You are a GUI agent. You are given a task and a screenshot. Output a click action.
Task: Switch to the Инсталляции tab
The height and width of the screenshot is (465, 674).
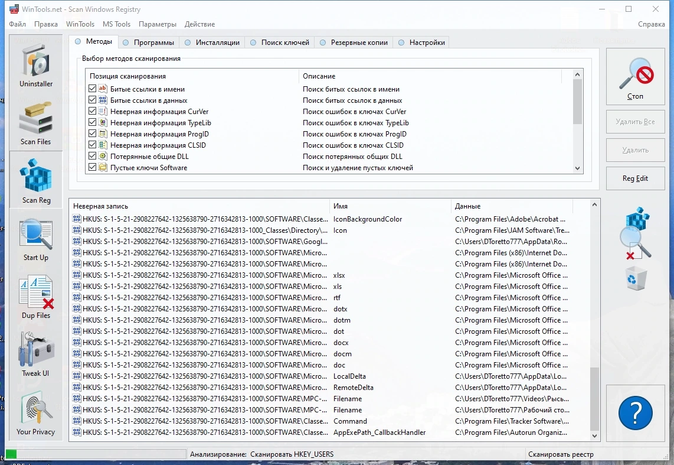click(x=212, y=42)
